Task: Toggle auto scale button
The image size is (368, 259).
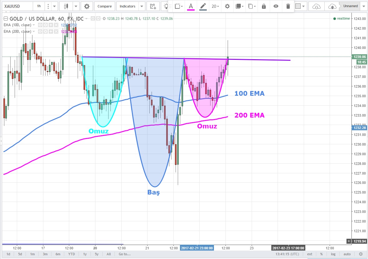Action: pos(347,254)
